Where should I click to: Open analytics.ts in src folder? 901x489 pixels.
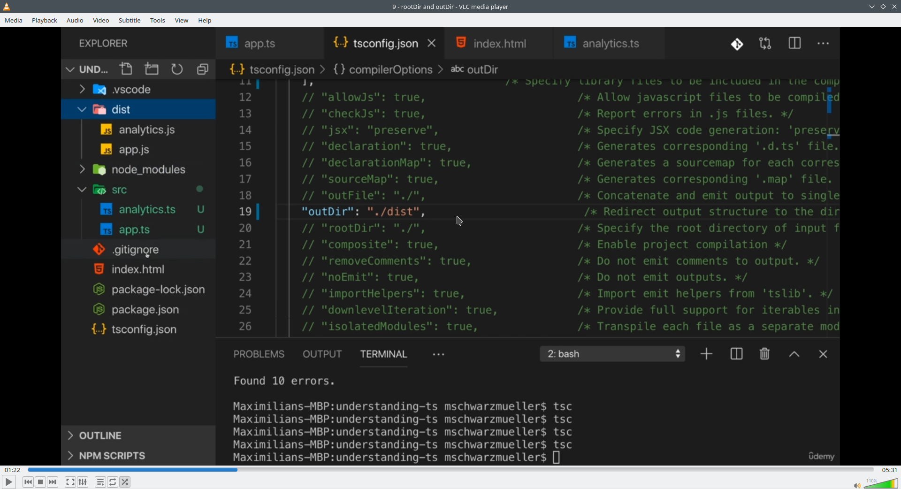[138, 209]
